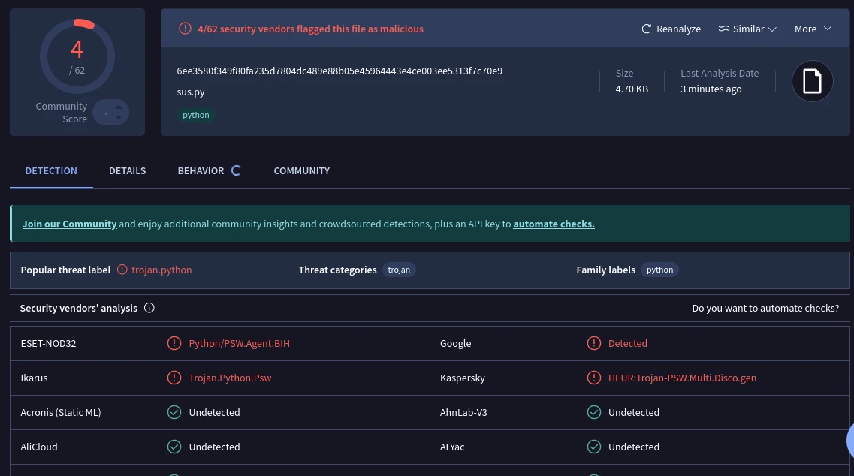Viewport: 854px width, 476px height.
Task: Click the Similar search icon
Action: [x=723, y=29]
